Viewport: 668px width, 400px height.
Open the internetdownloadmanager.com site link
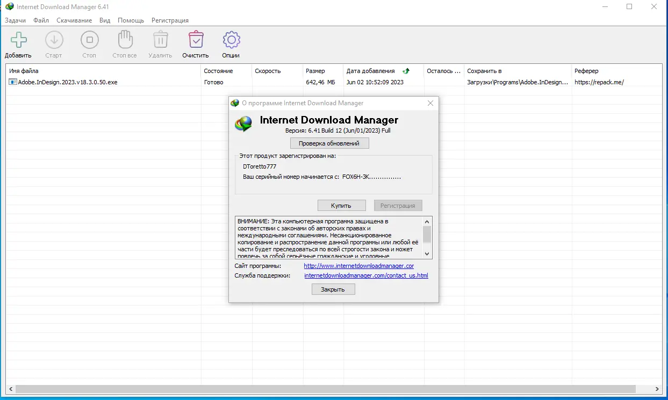click(x=358, y=266)
